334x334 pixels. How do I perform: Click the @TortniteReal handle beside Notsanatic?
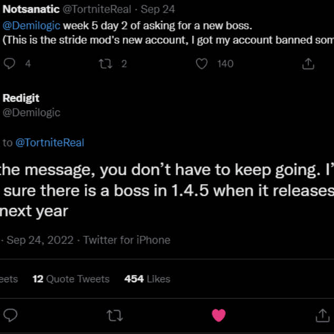(x=99, y=9)
